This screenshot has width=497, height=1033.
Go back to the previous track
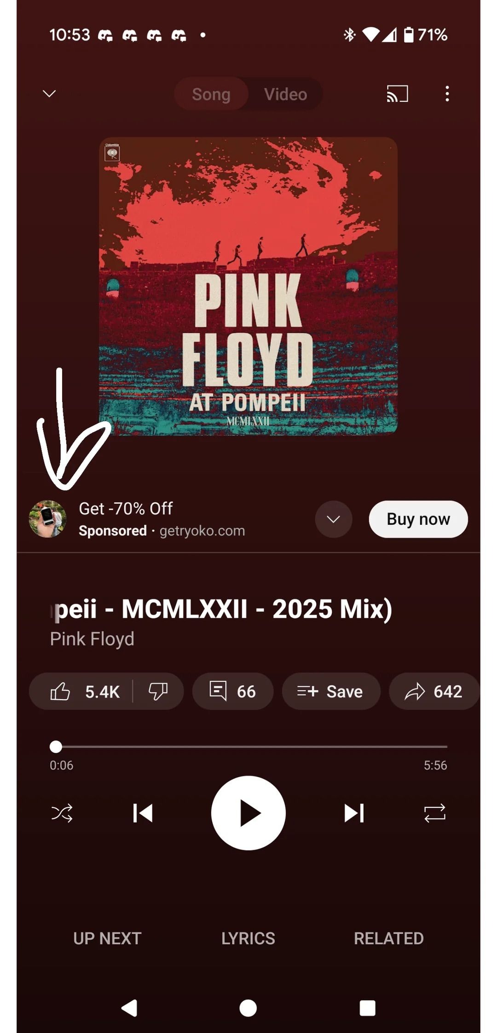coord(143,813)
